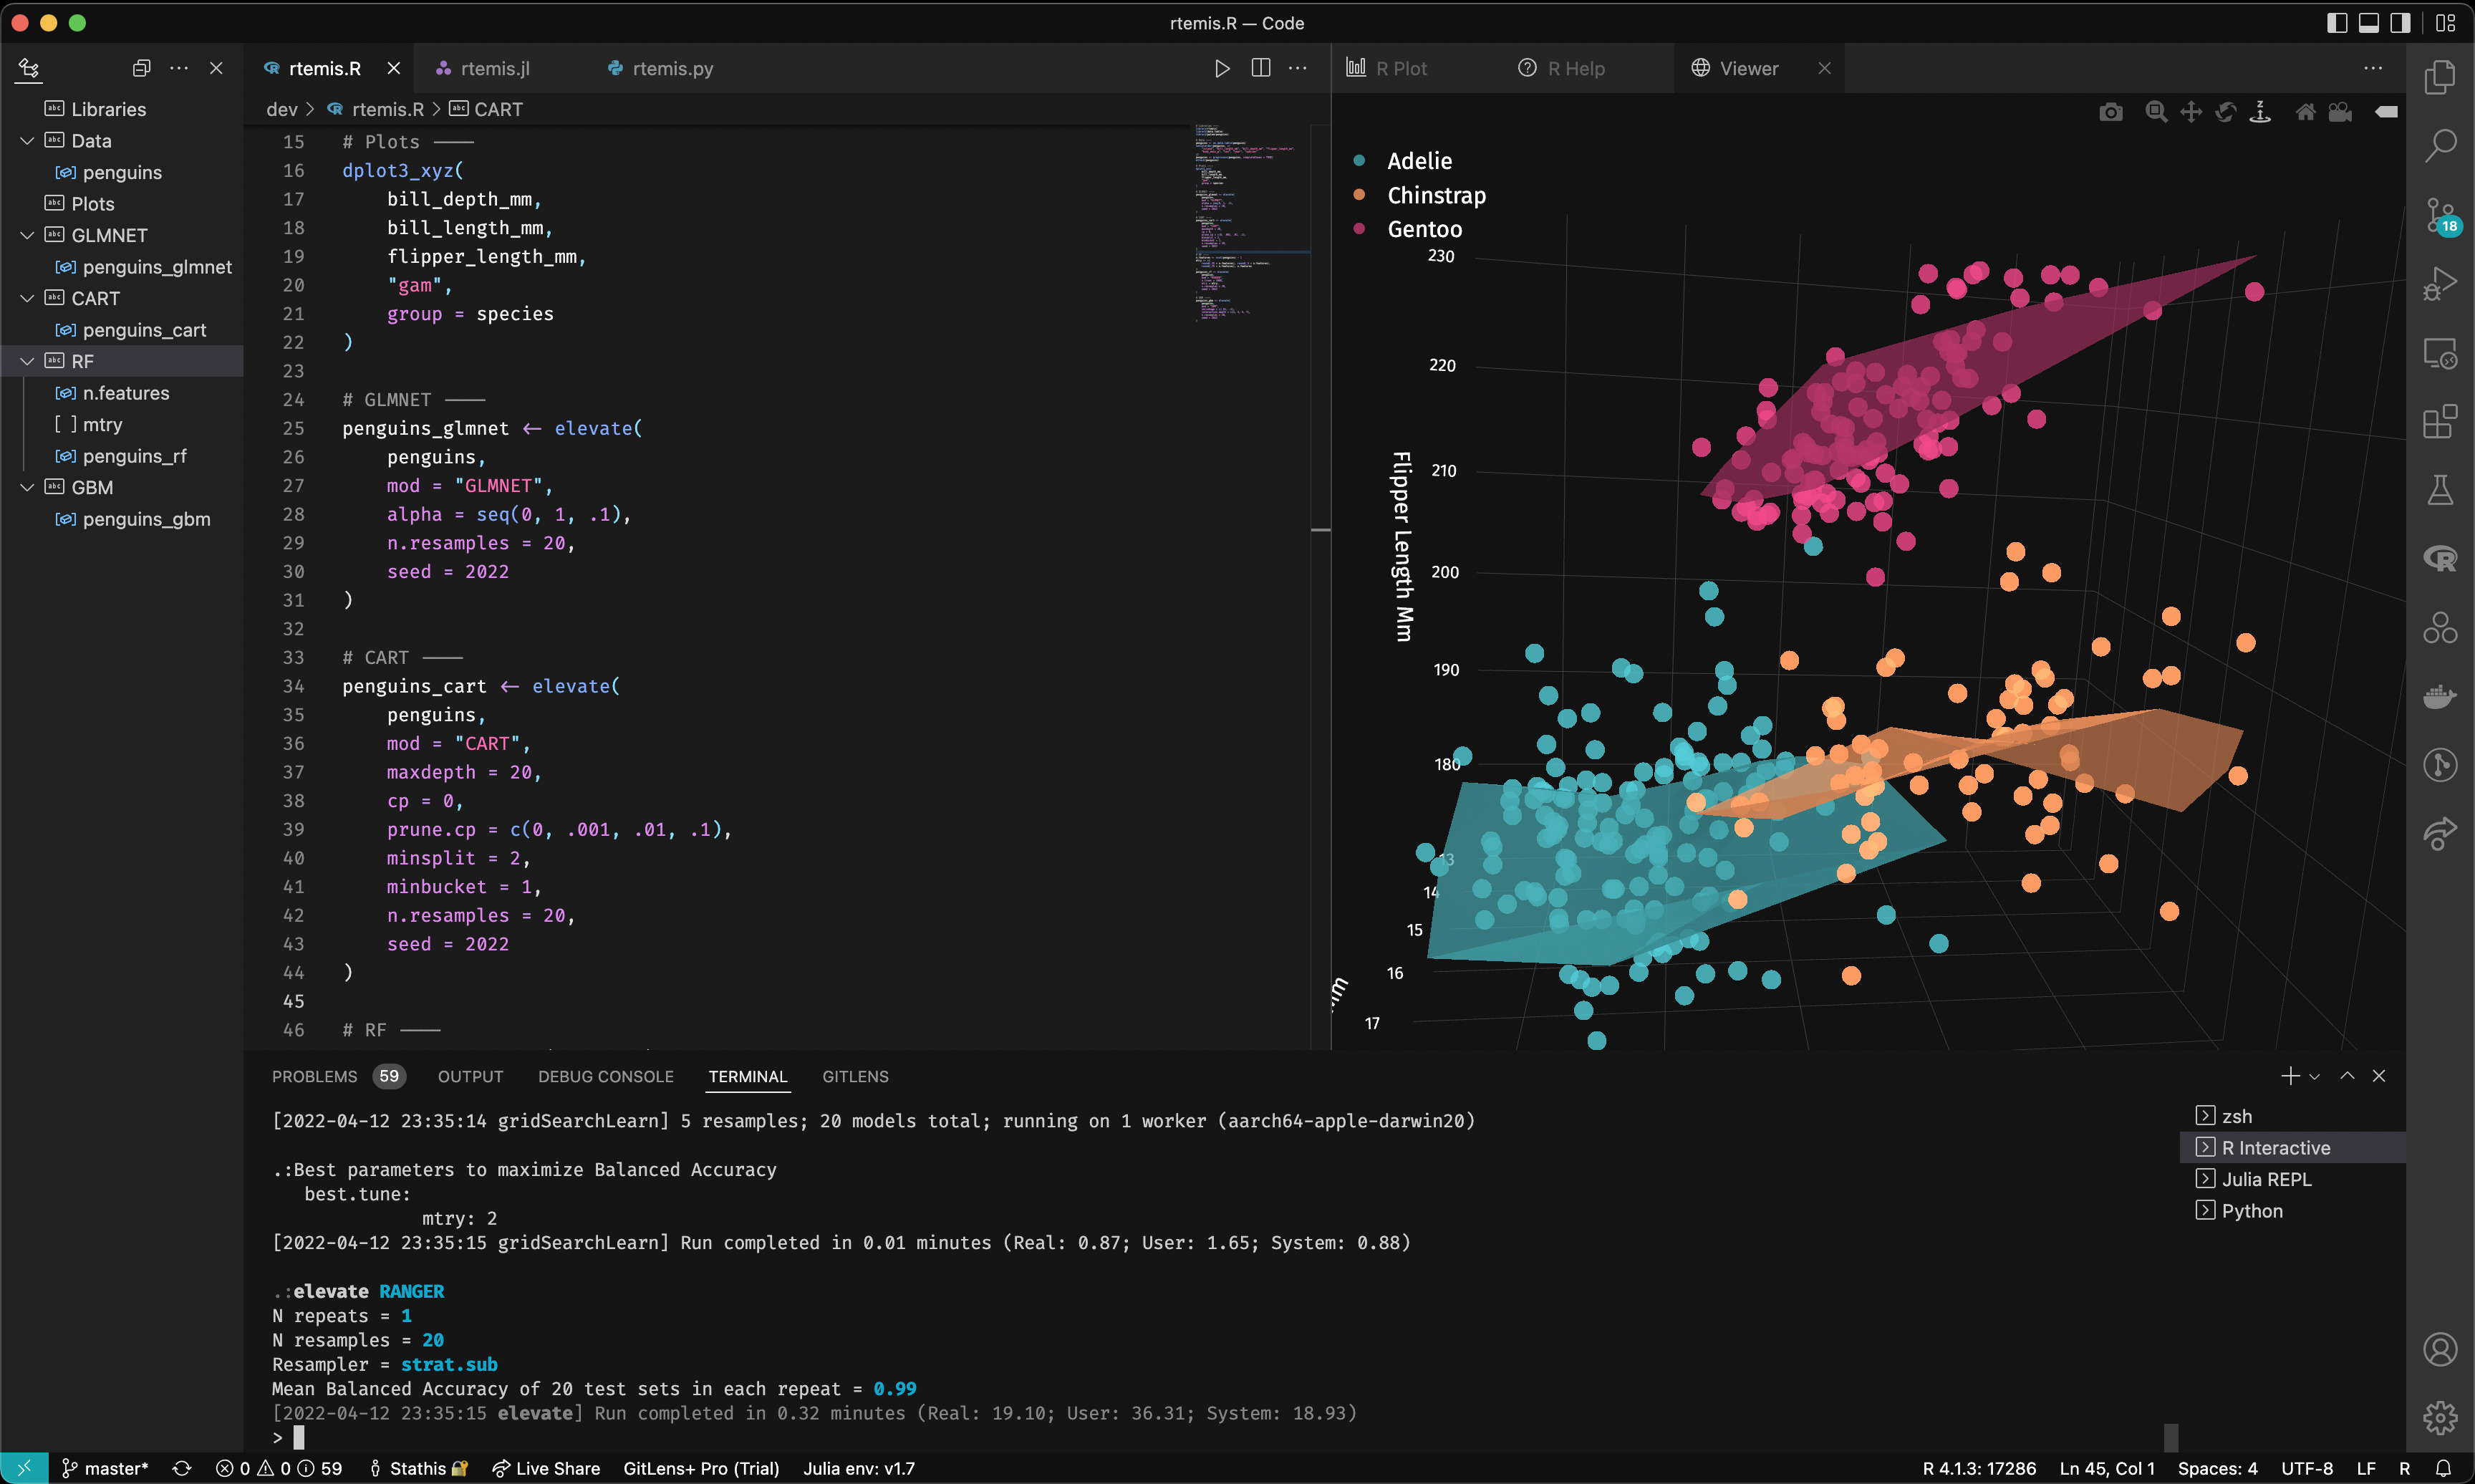Click Live Share in status bar
Image resolution: width=2475 pixels, height=1484 pixels.
[x=546, y=1468]
